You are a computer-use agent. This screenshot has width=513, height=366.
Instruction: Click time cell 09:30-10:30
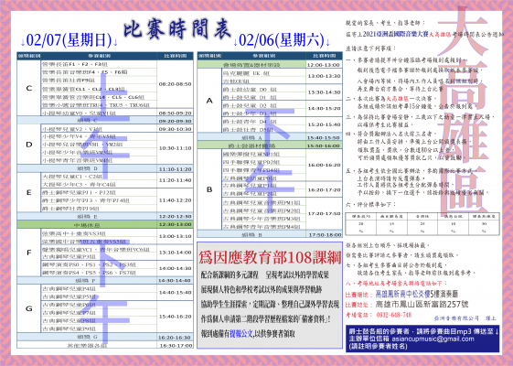pyautogui.click(x=175, y=129)
